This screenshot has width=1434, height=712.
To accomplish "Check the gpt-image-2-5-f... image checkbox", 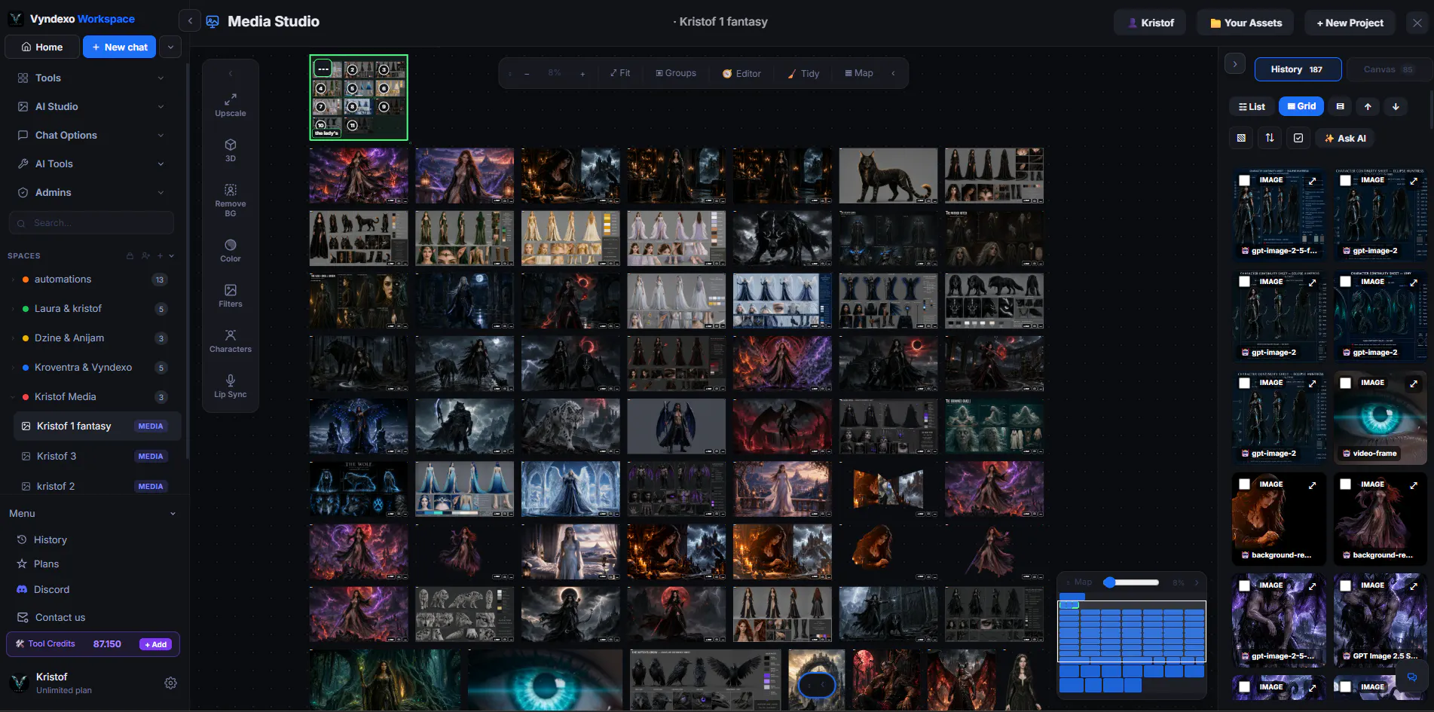I will coord(1244,180).
